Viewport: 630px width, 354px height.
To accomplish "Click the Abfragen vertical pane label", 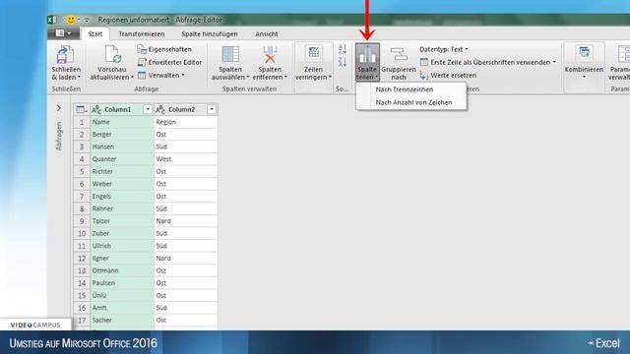I will pos(59,137).
